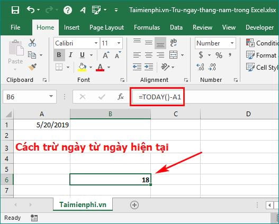Click Decrease Font Size icon
The height and width of the screenshot is (224, 279).
point(118,55)
